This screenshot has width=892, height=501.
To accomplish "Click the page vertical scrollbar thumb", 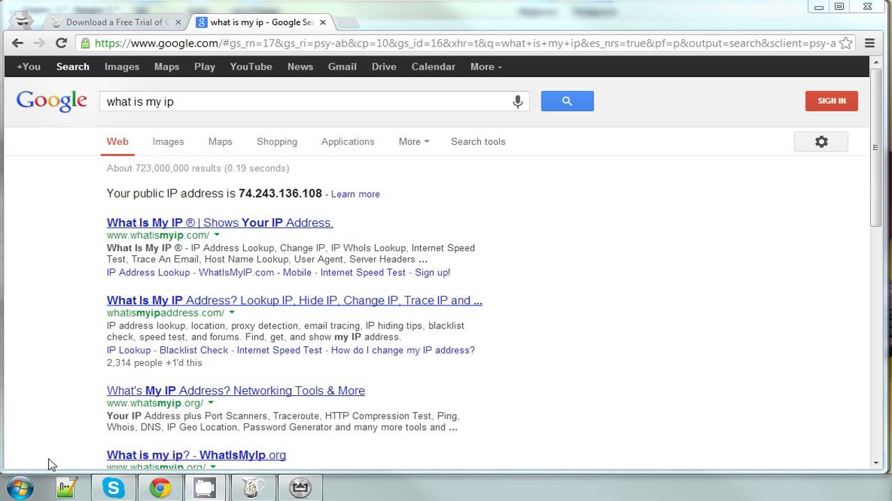I will pyautogui.click(x=876, y=148).
